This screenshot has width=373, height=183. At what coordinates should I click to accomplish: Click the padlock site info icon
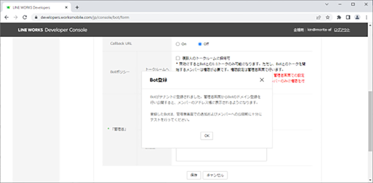click(x=36, y=17)
